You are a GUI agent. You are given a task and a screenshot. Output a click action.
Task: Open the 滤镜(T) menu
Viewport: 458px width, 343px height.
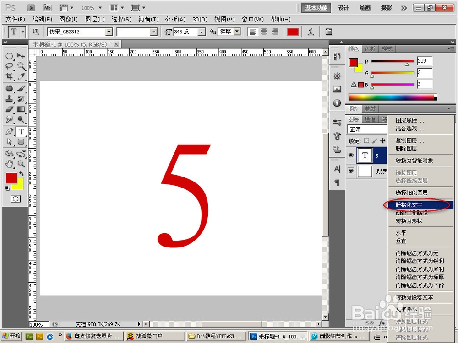(148, 20)
